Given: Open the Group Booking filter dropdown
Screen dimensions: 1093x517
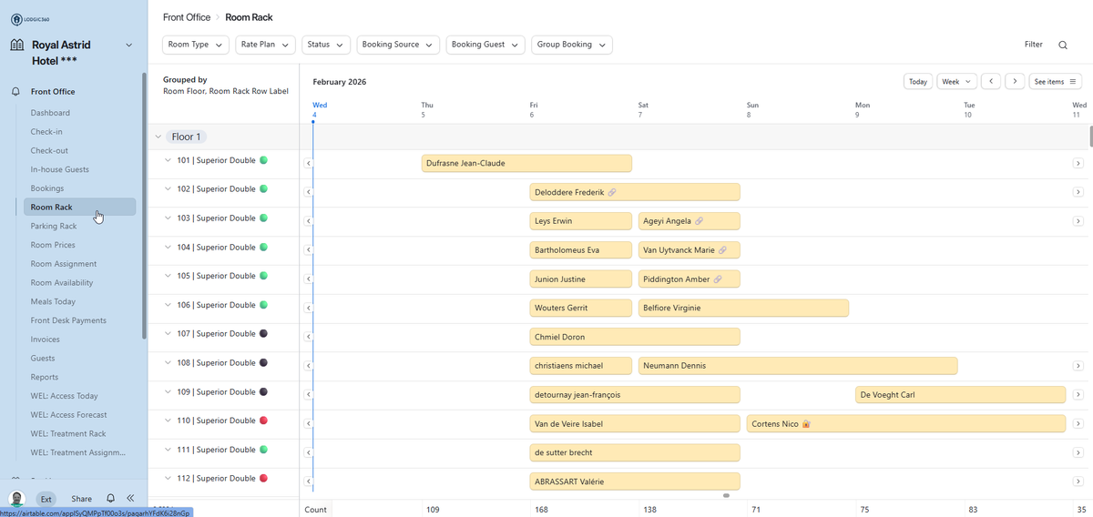Looking at the screenshot, I should point(572,45).
